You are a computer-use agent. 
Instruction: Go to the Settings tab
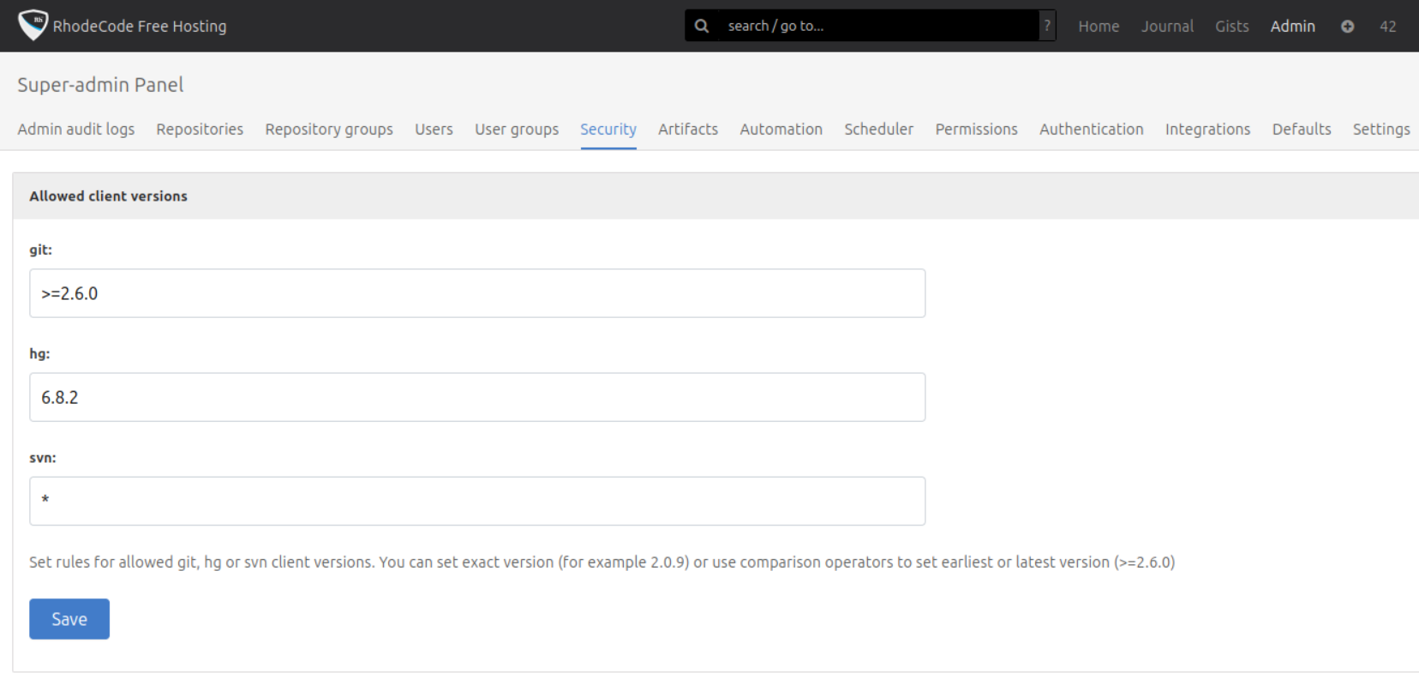pyautogui.click(x=1381, y=129)
